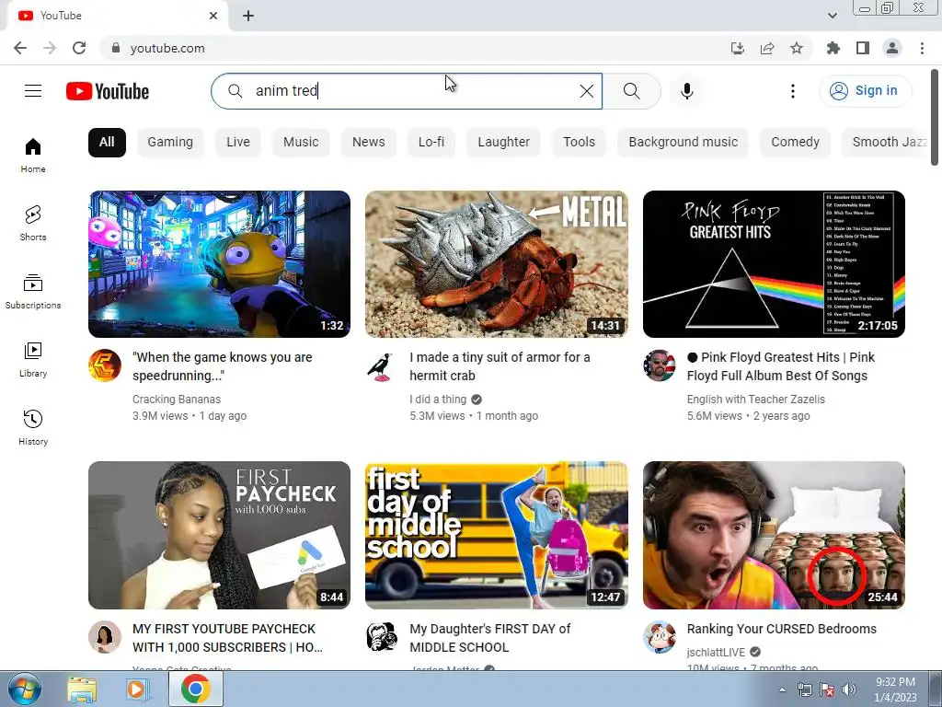This screenshot has height=707, width=942.
Task: Open a new browser tab
Action: pos(248,17)
